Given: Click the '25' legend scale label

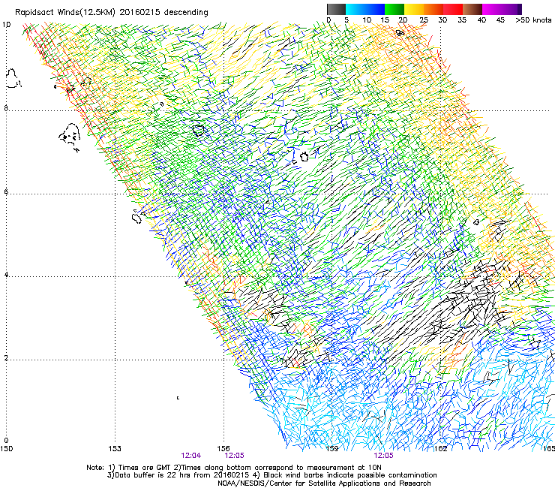Looking at the screenshot, I should pyautogui.click(x=424, y=20).
